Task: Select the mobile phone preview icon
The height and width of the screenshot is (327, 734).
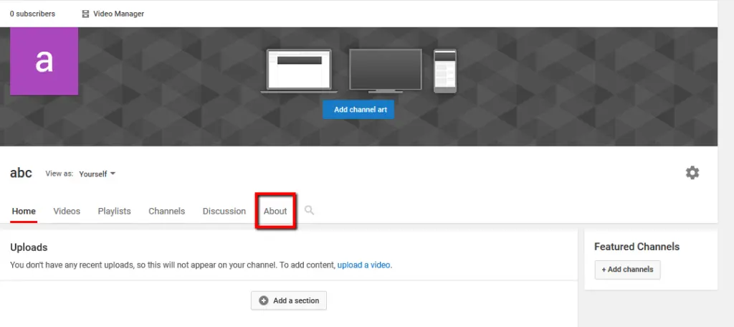Action: pyautogui.click(x=444, y=70)
